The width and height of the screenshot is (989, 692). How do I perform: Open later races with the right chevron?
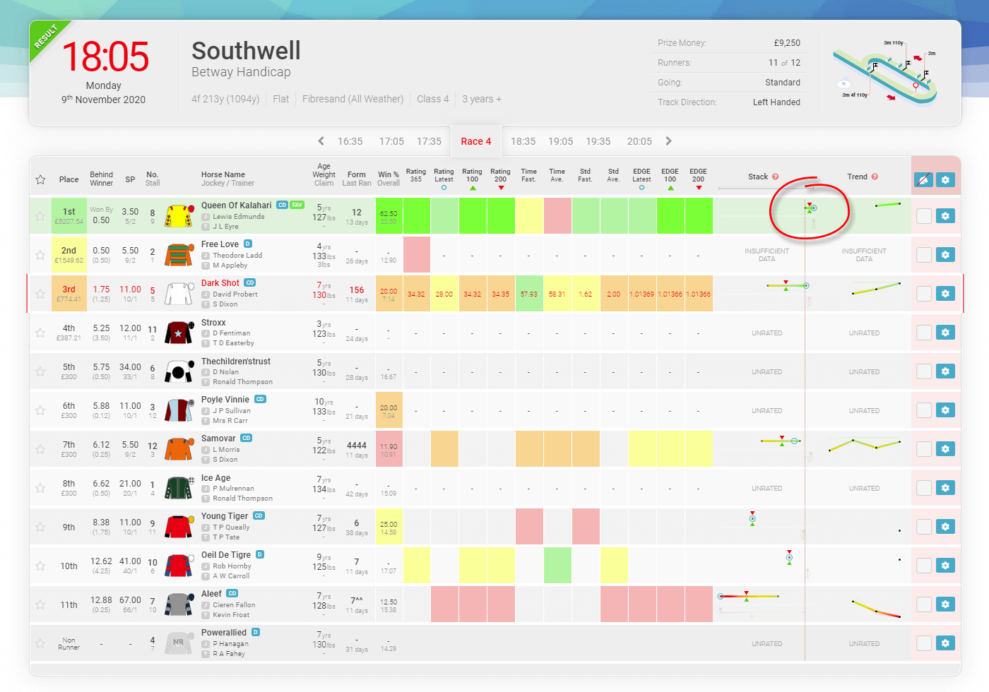[x=668, y=141]
